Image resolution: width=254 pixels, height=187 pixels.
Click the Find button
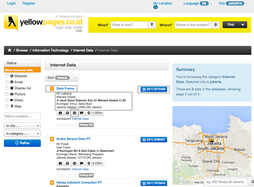click(x=231, y=25)
